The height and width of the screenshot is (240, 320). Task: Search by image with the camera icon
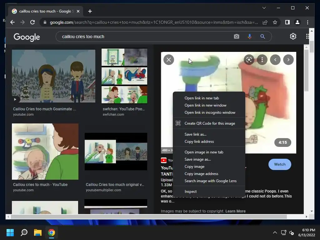[236, 37]
